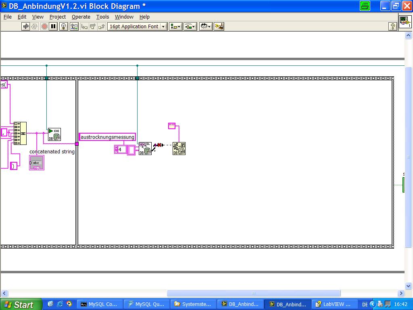This screenshot has height=310, width=413.
Task: Click the broken wire red X
Action: tap(159, 145)
